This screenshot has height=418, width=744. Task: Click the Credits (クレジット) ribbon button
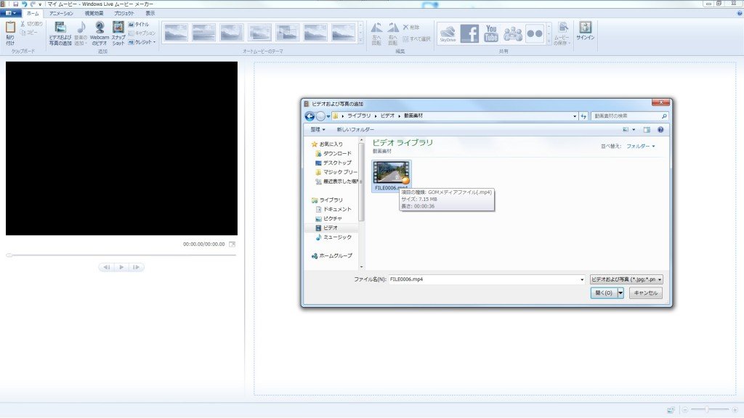pyautogui.click(x=142, y=42)
